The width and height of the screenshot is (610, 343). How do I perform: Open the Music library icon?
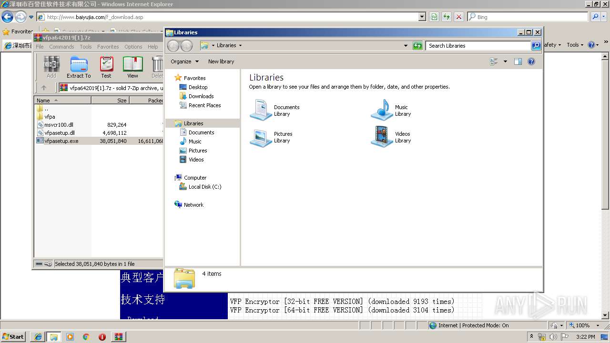point(382,110)
